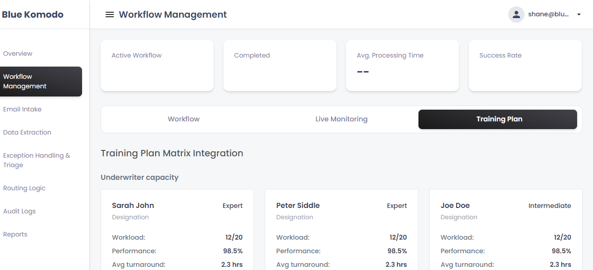View Audit Logs in sidebar

pyautogui.click(x=19, y=211)
